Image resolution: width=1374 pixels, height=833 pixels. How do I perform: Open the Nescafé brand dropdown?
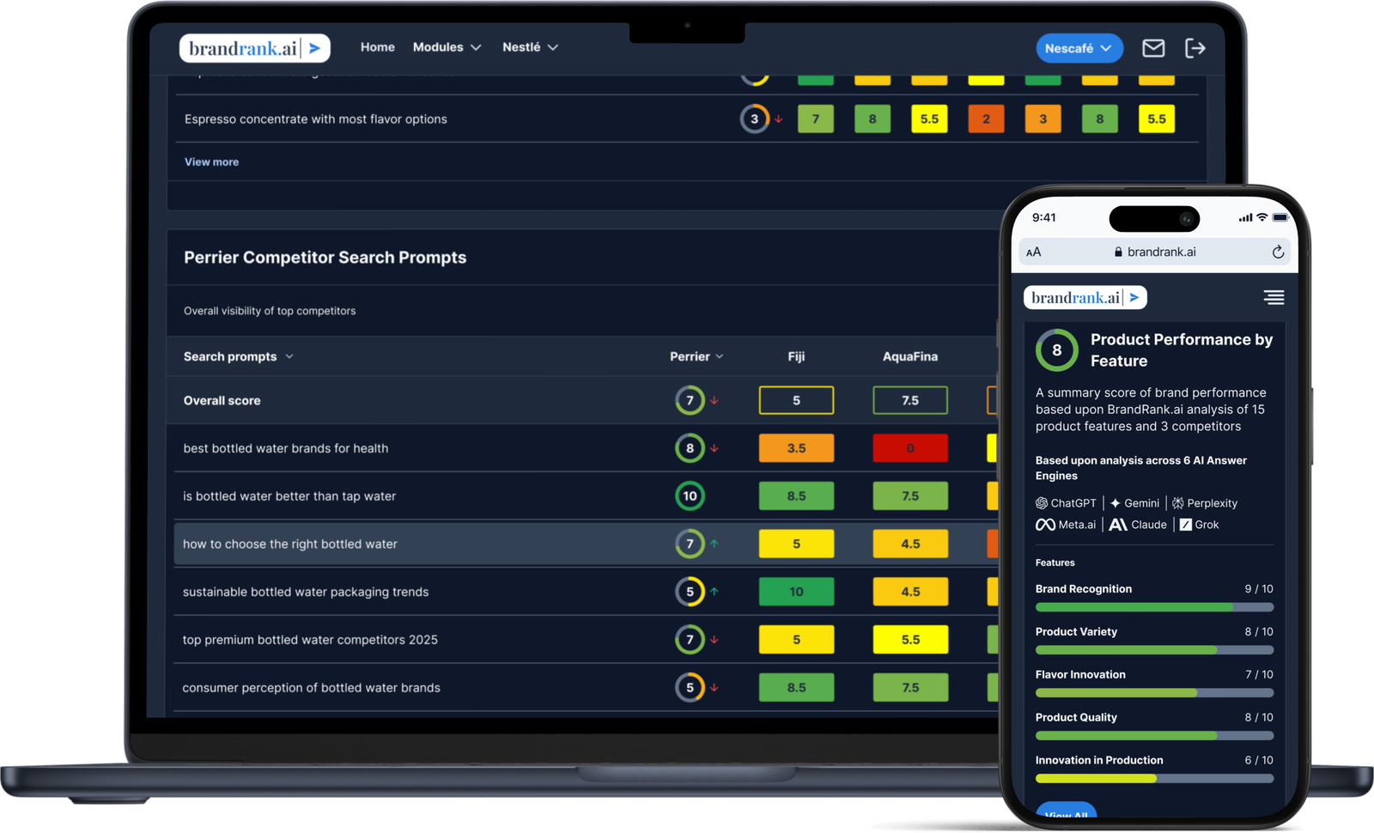pyautogui.click(x=1079, y=48)
